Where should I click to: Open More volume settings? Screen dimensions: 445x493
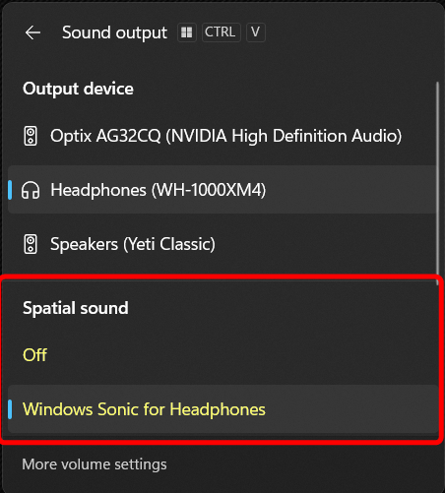tap(95, 464)
